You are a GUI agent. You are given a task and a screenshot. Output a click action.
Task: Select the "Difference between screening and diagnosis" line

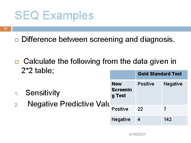[x=98, y=39]
